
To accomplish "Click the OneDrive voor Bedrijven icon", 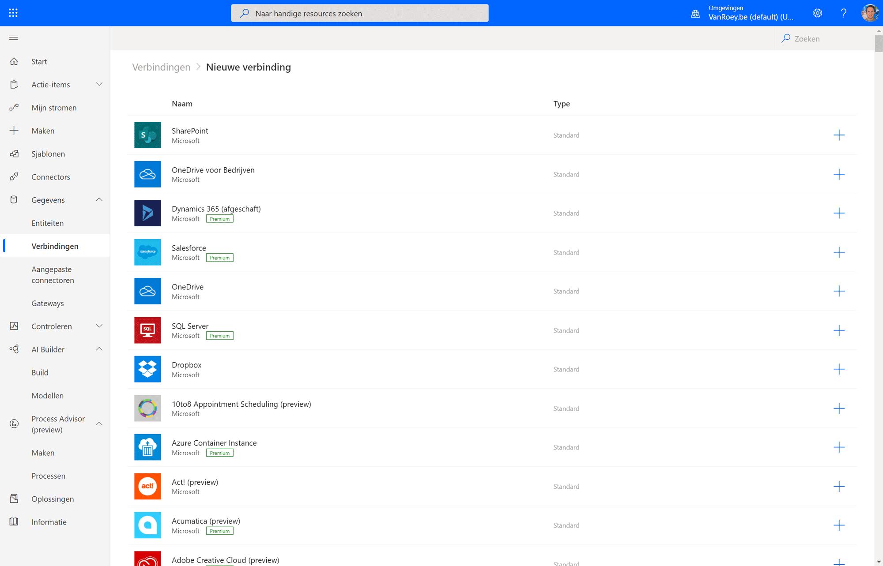I will [147, 174].
